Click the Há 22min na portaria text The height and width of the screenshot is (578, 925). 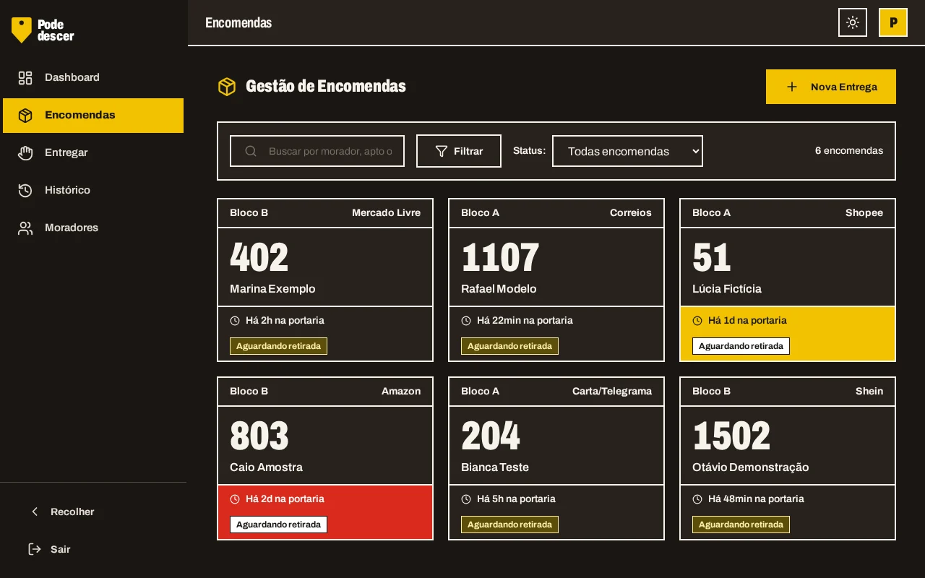point(525,320)
